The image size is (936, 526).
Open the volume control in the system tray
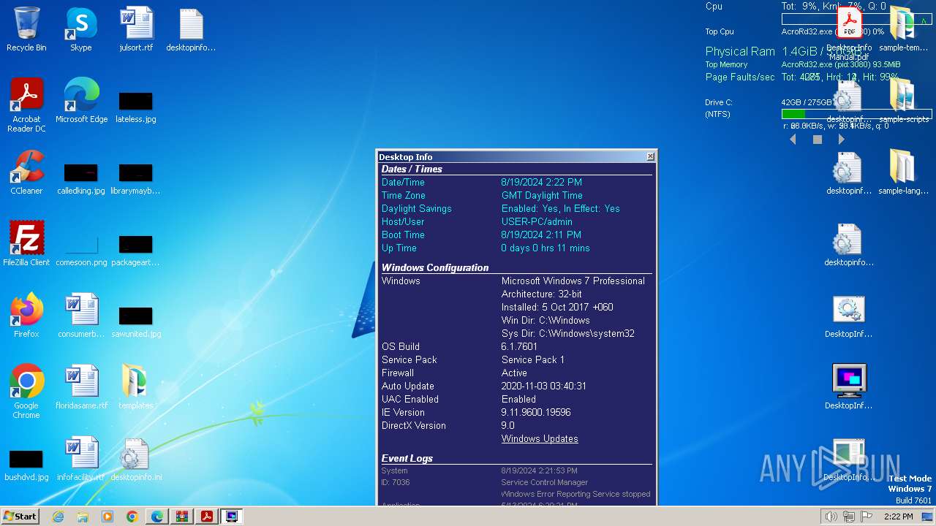[831, 517]
